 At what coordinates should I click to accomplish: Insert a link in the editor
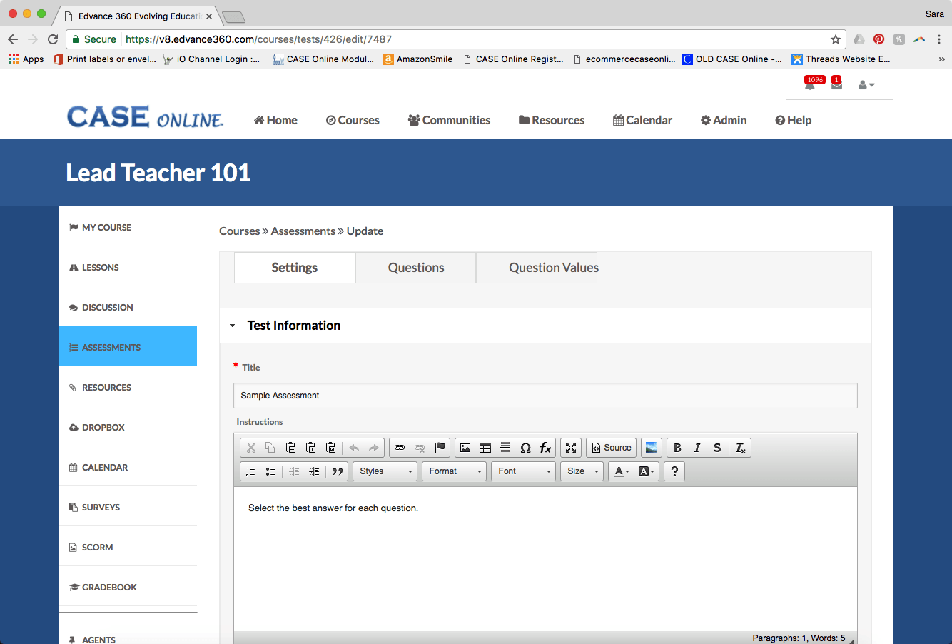400,448
